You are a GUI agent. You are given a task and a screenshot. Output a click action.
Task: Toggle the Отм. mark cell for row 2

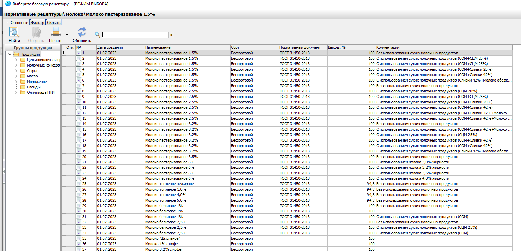(x=70, y=59)
